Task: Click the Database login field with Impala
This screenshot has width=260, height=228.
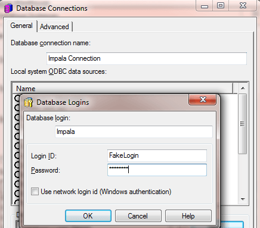Action: [x=134, y=132]
